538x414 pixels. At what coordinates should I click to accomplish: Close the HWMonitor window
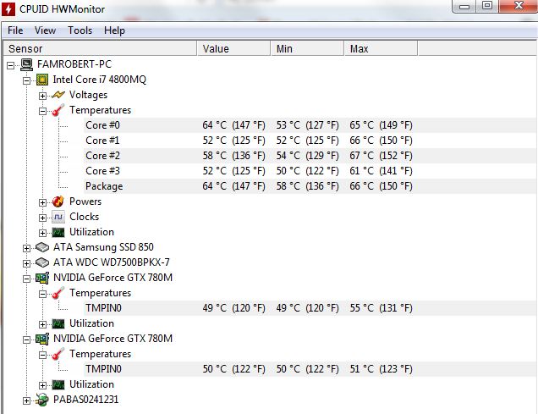pyautogui.click(x=519, y=6)
